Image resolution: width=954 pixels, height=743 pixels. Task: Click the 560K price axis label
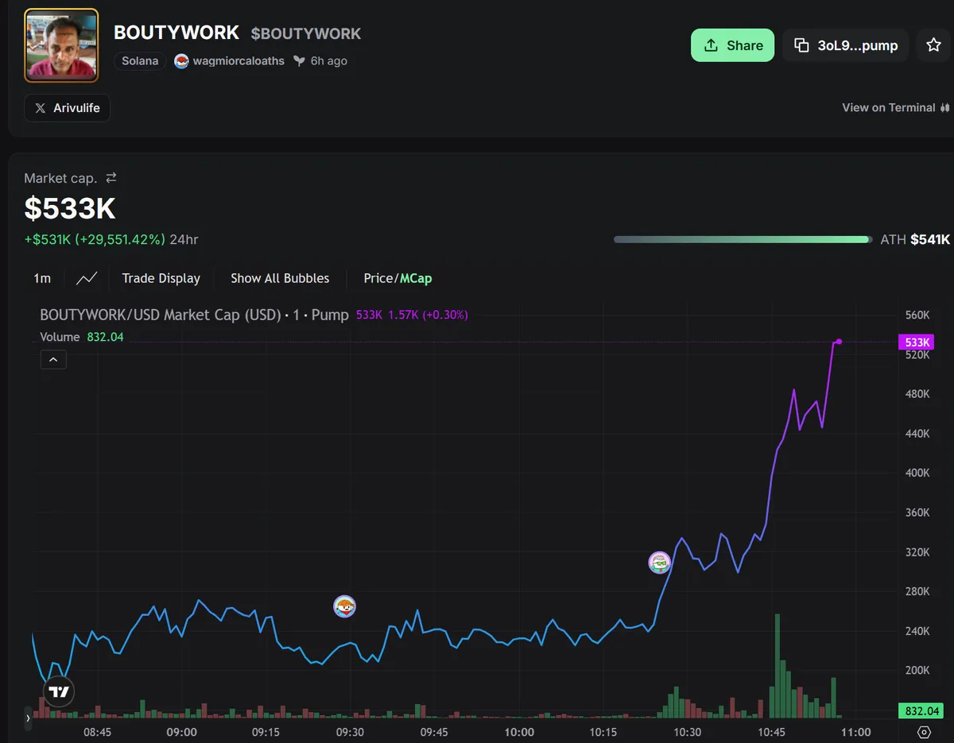(x=917, y=315)
